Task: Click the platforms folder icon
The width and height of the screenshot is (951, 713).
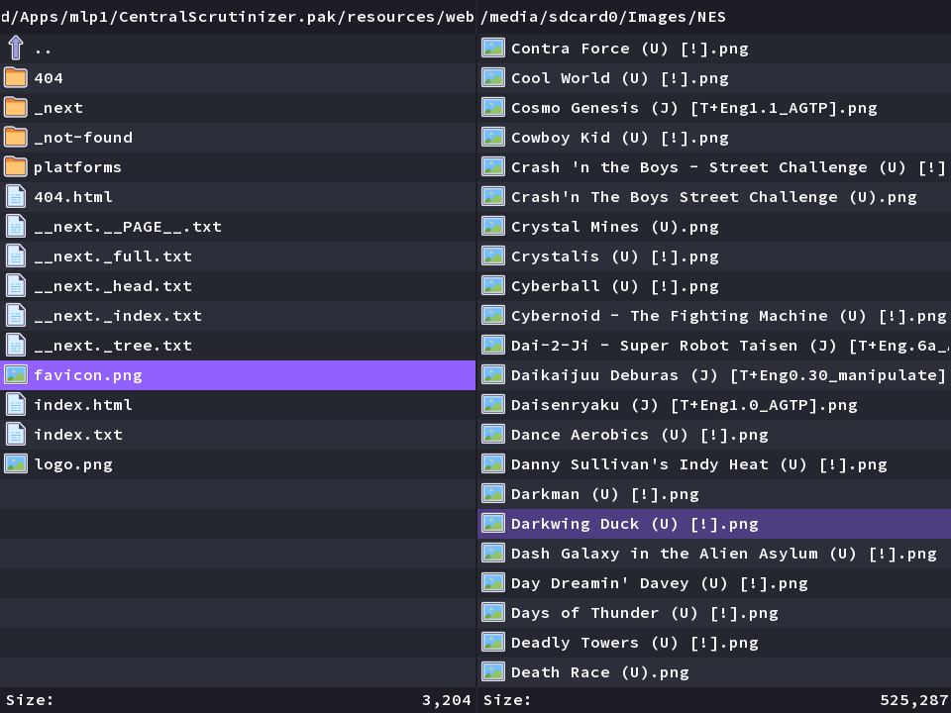Action: click(16, 166)
